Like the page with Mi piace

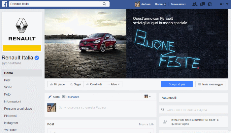(57, 84)
